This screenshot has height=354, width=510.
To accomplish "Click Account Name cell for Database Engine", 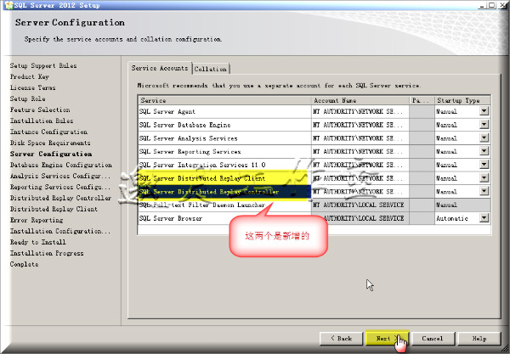I will [x=360, y=125].
